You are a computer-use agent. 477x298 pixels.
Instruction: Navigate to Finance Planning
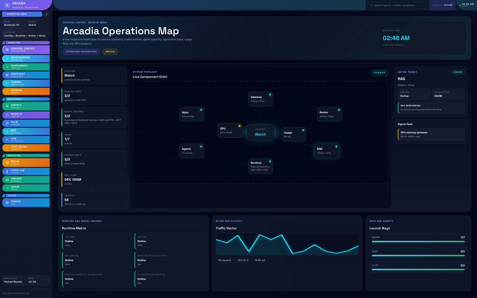click(x=26, y=180)
